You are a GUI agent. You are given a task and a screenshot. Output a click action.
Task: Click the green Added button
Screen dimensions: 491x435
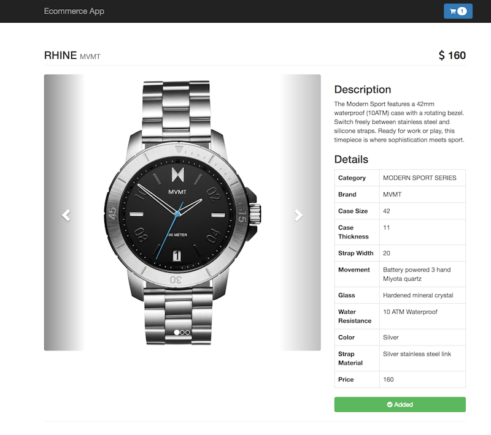point(400,405)
